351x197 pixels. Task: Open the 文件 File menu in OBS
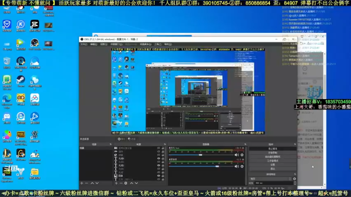pos(84,45)
